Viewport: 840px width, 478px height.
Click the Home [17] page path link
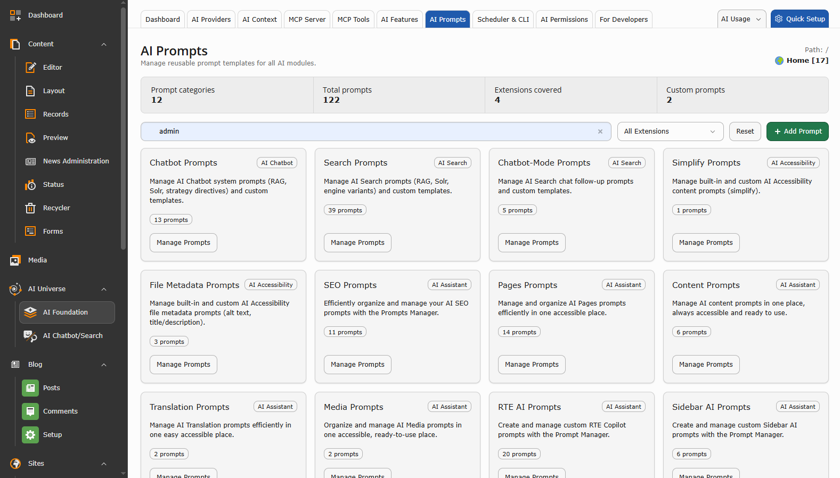click(x=808, y=61)
